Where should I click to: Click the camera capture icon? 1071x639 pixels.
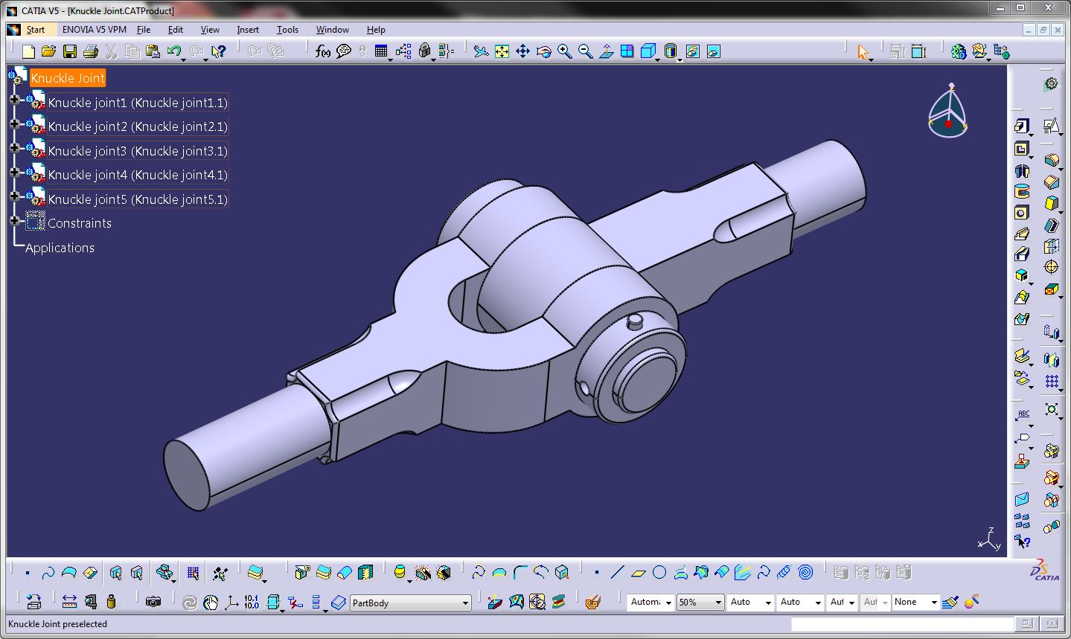coord(153,601)
